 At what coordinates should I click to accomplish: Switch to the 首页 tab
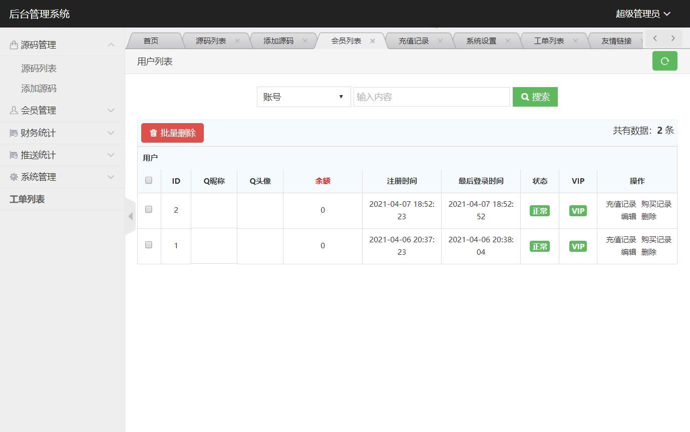click(151, 41)
